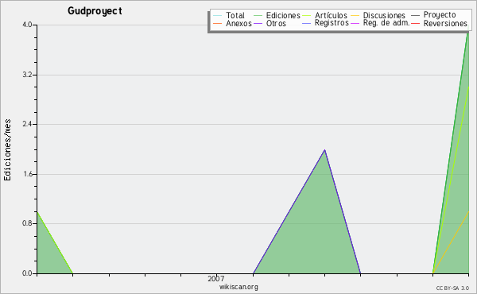Click the cyan Total legend line swatch

[x=217, y=16]
